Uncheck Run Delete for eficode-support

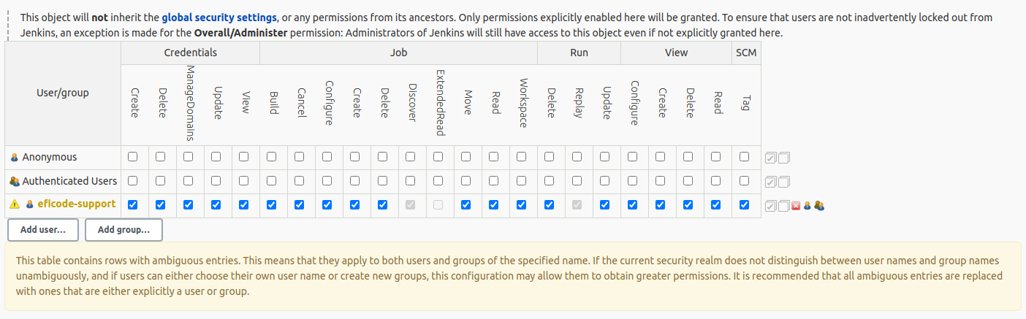click(550, 205)
